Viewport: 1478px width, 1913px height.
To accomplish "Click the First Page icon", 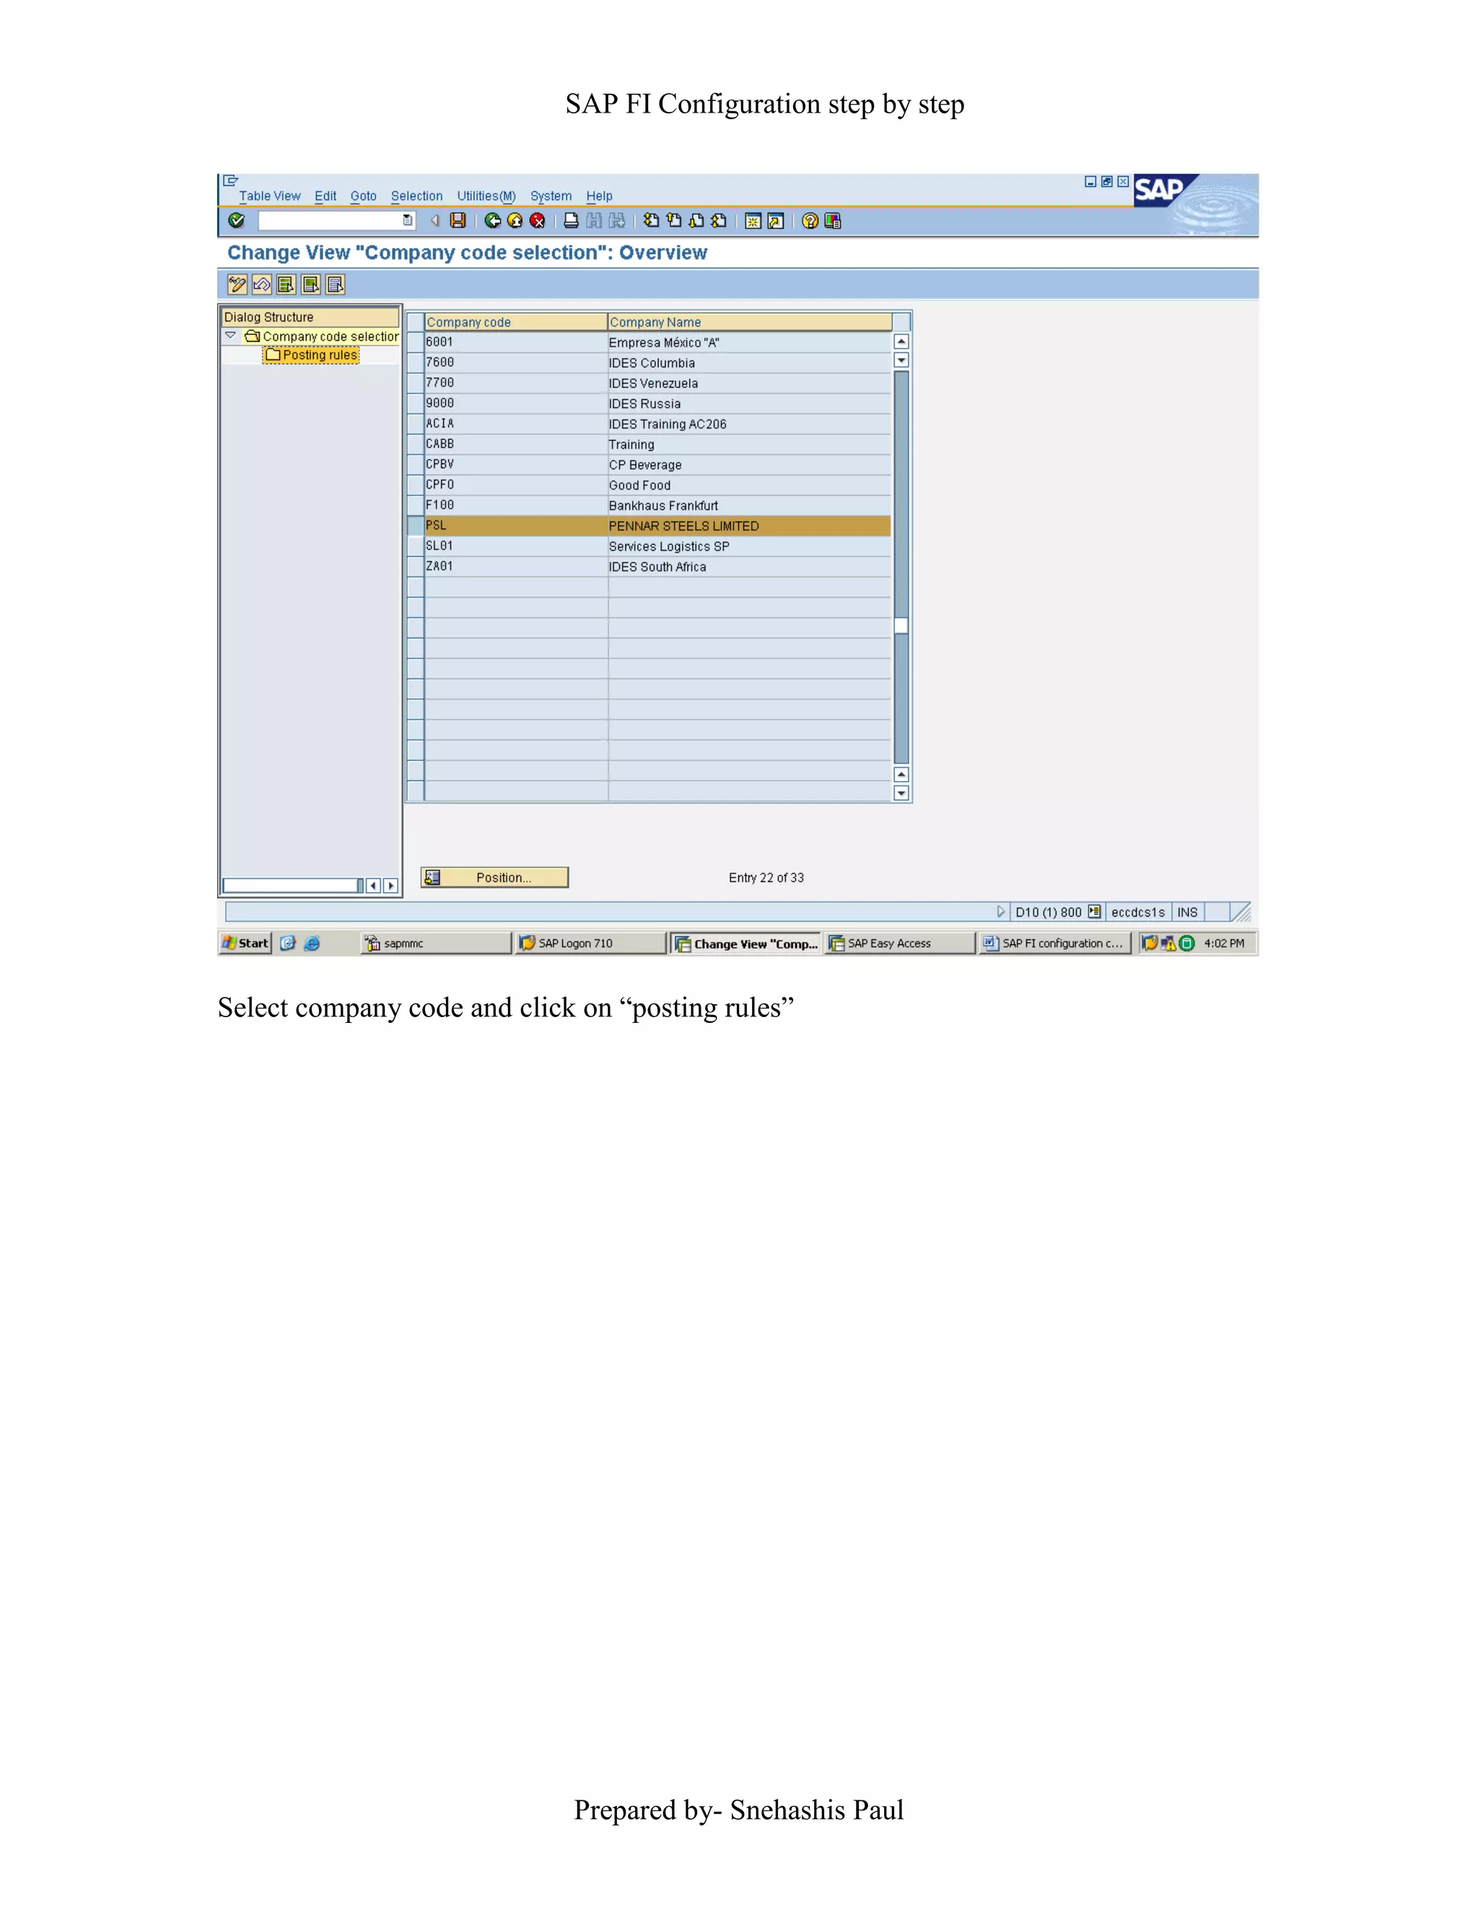I will [x=650, y=221].
